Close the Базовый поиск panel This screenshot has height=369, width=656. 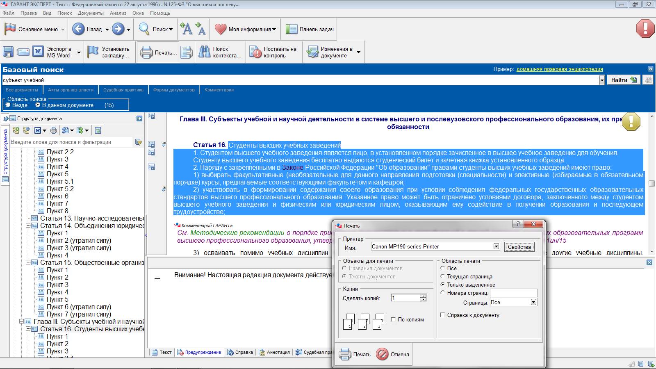click(651, 69)
